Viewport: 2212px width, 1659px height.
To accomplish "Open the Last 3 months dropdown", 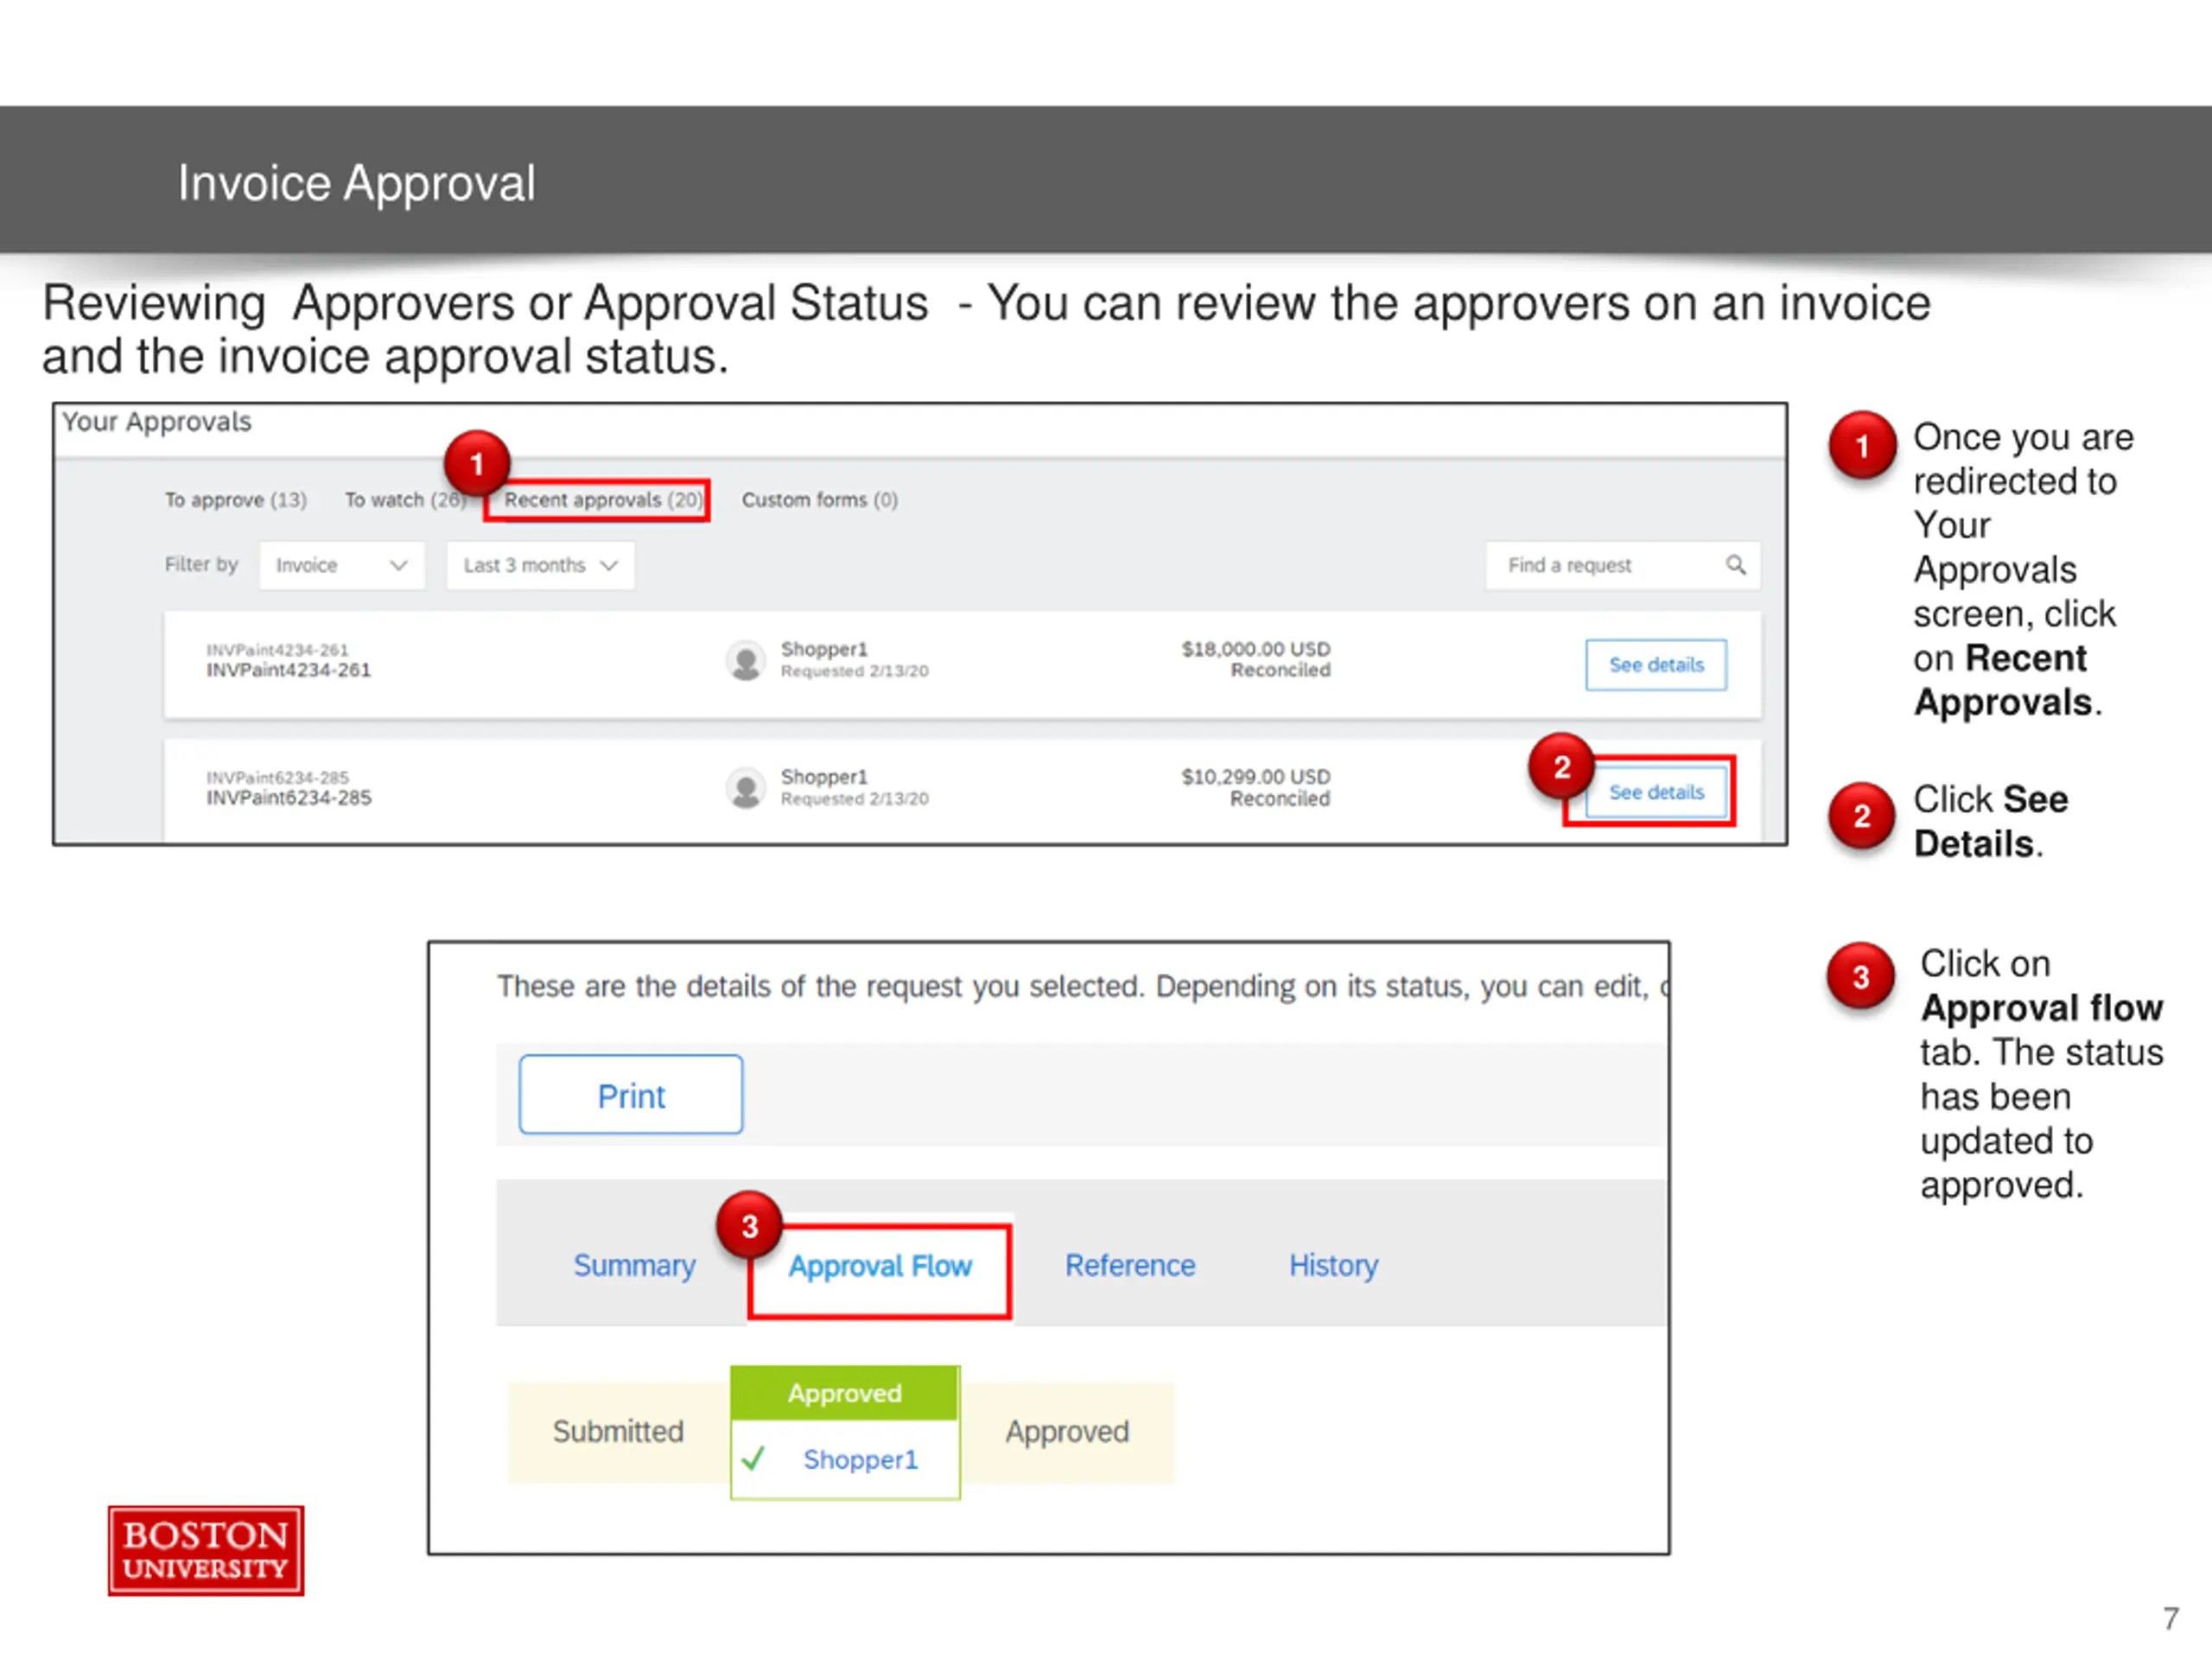I will pos(540,565).
